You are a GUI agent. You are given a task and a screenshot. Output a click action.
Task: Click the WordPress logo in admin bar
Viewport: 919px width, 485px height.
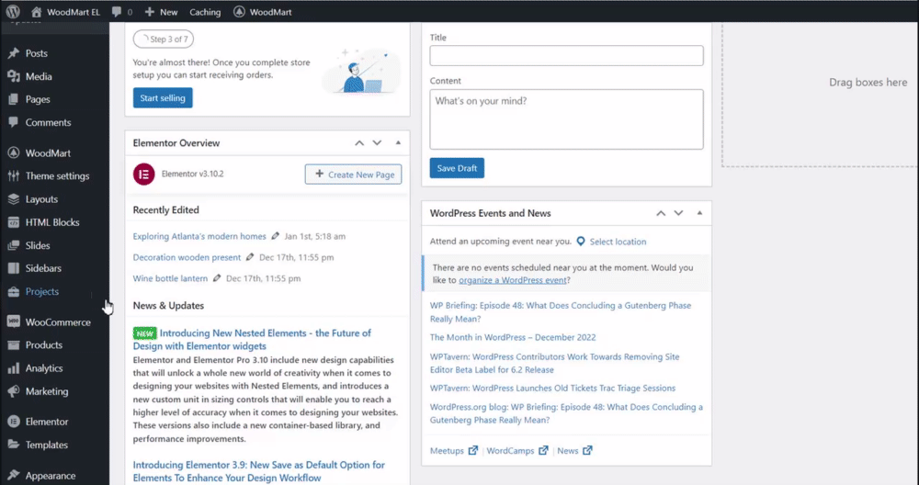click(13, 11)
